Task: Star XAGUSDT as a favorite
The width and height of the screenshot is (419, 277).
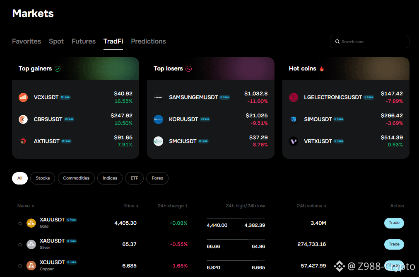Action: click(x=20, y=244)
